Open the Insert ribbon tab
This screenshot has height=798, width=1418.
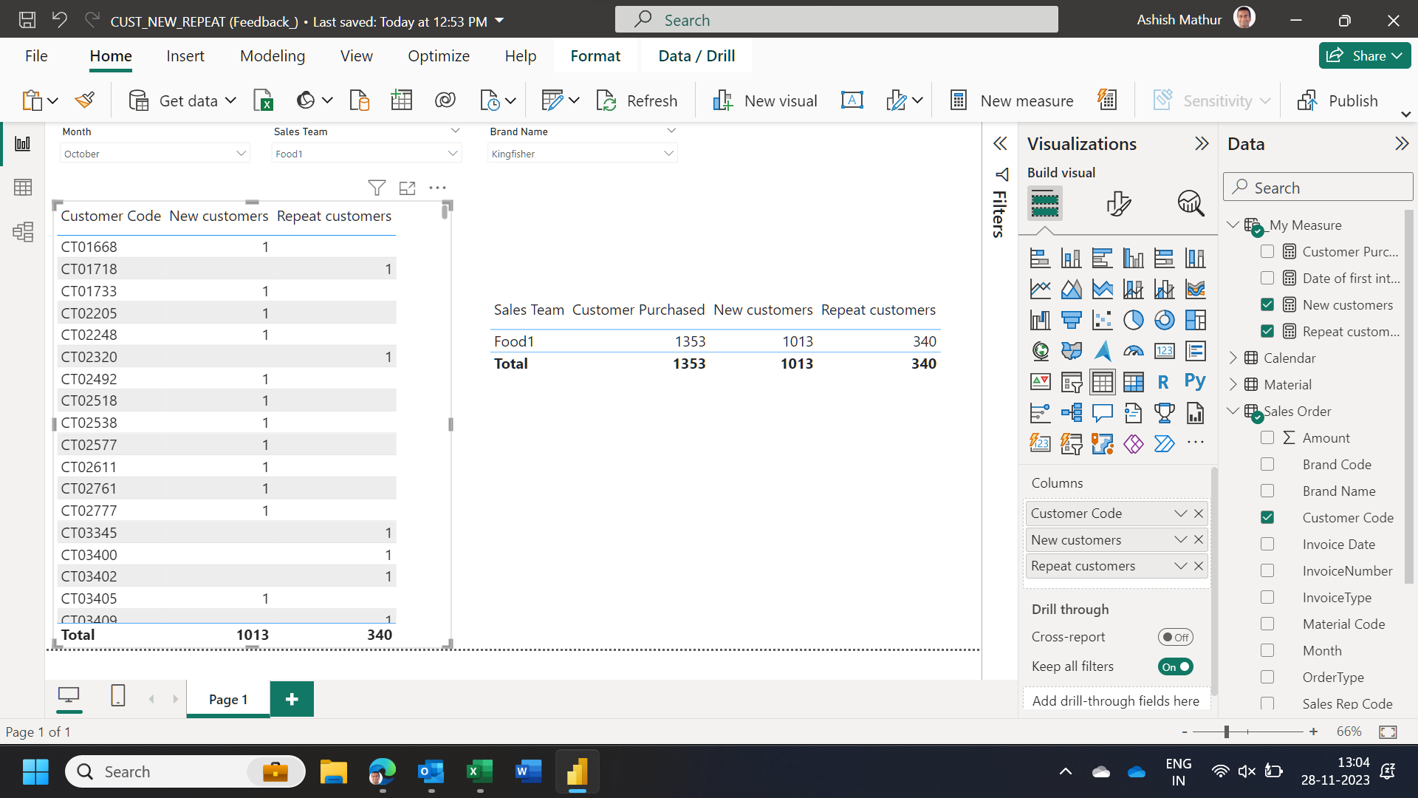point(185,56)
